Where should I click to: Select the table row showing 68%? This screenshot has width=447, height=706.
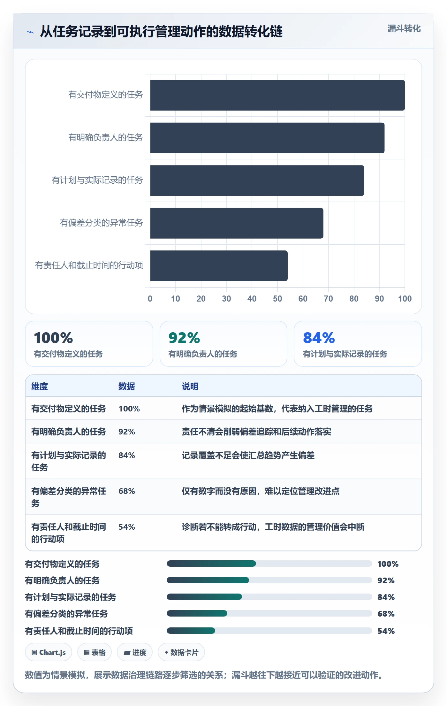tap(223, 497)
